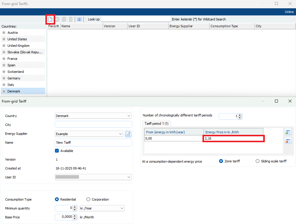Click the favorite star next to Germany

pyautogui.click(x=4, y=78)
